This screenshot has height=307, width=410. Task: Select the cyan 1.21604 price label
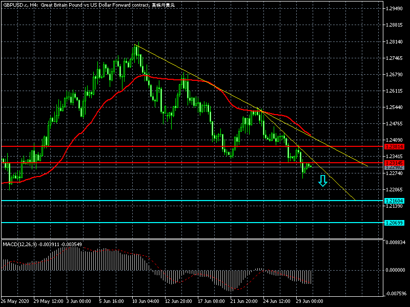[394, 201]
